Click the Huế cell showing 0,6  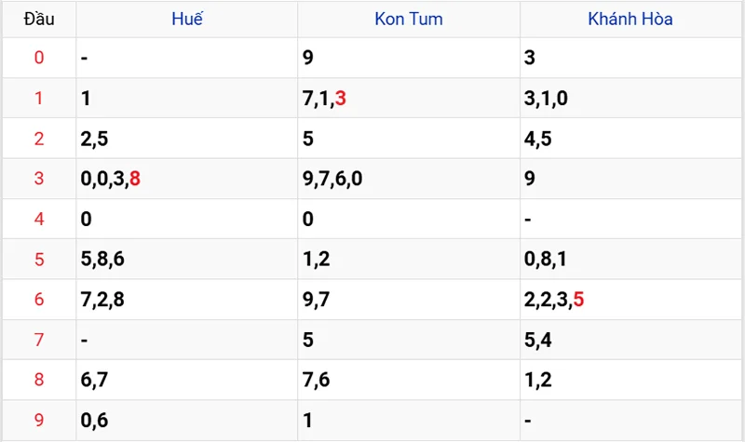94,421
